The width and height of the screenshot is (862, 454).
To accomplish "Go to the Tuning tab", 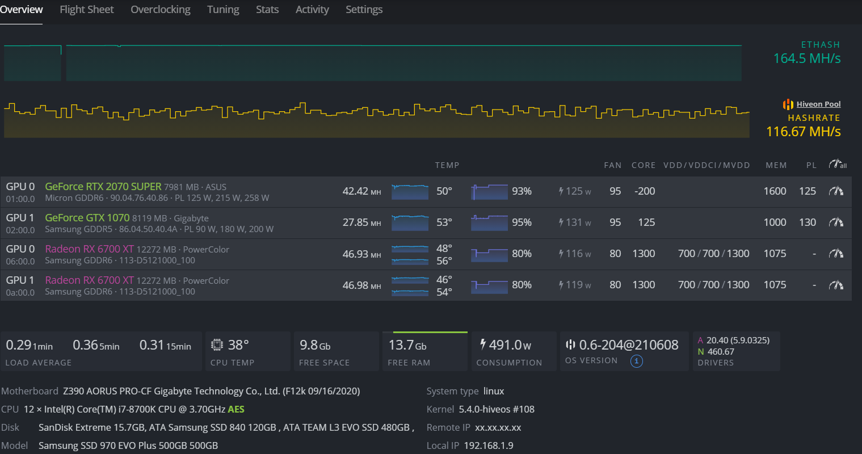I will pyautogui.click(x=223, y=10).
